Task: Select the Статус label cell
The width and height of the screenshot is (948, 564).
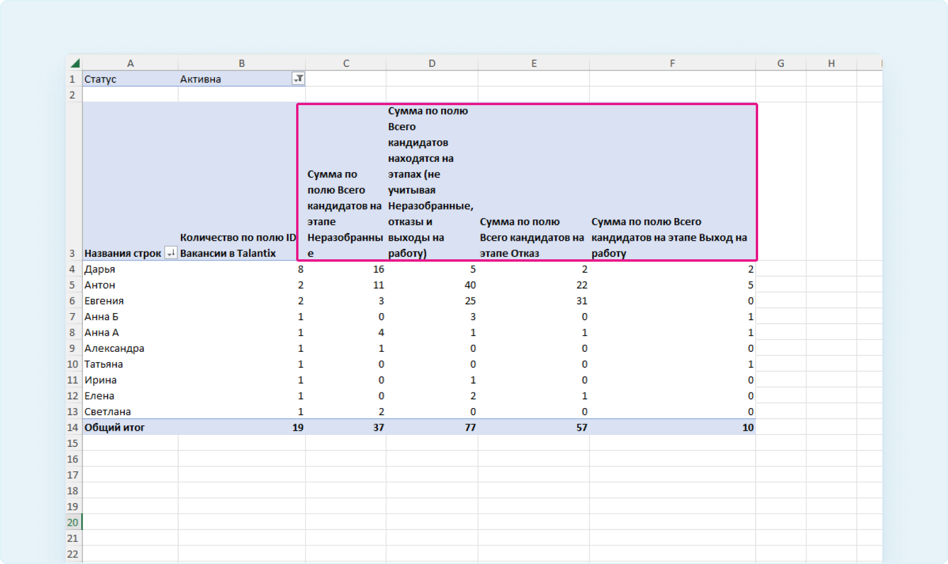Action: click(130, 79)
